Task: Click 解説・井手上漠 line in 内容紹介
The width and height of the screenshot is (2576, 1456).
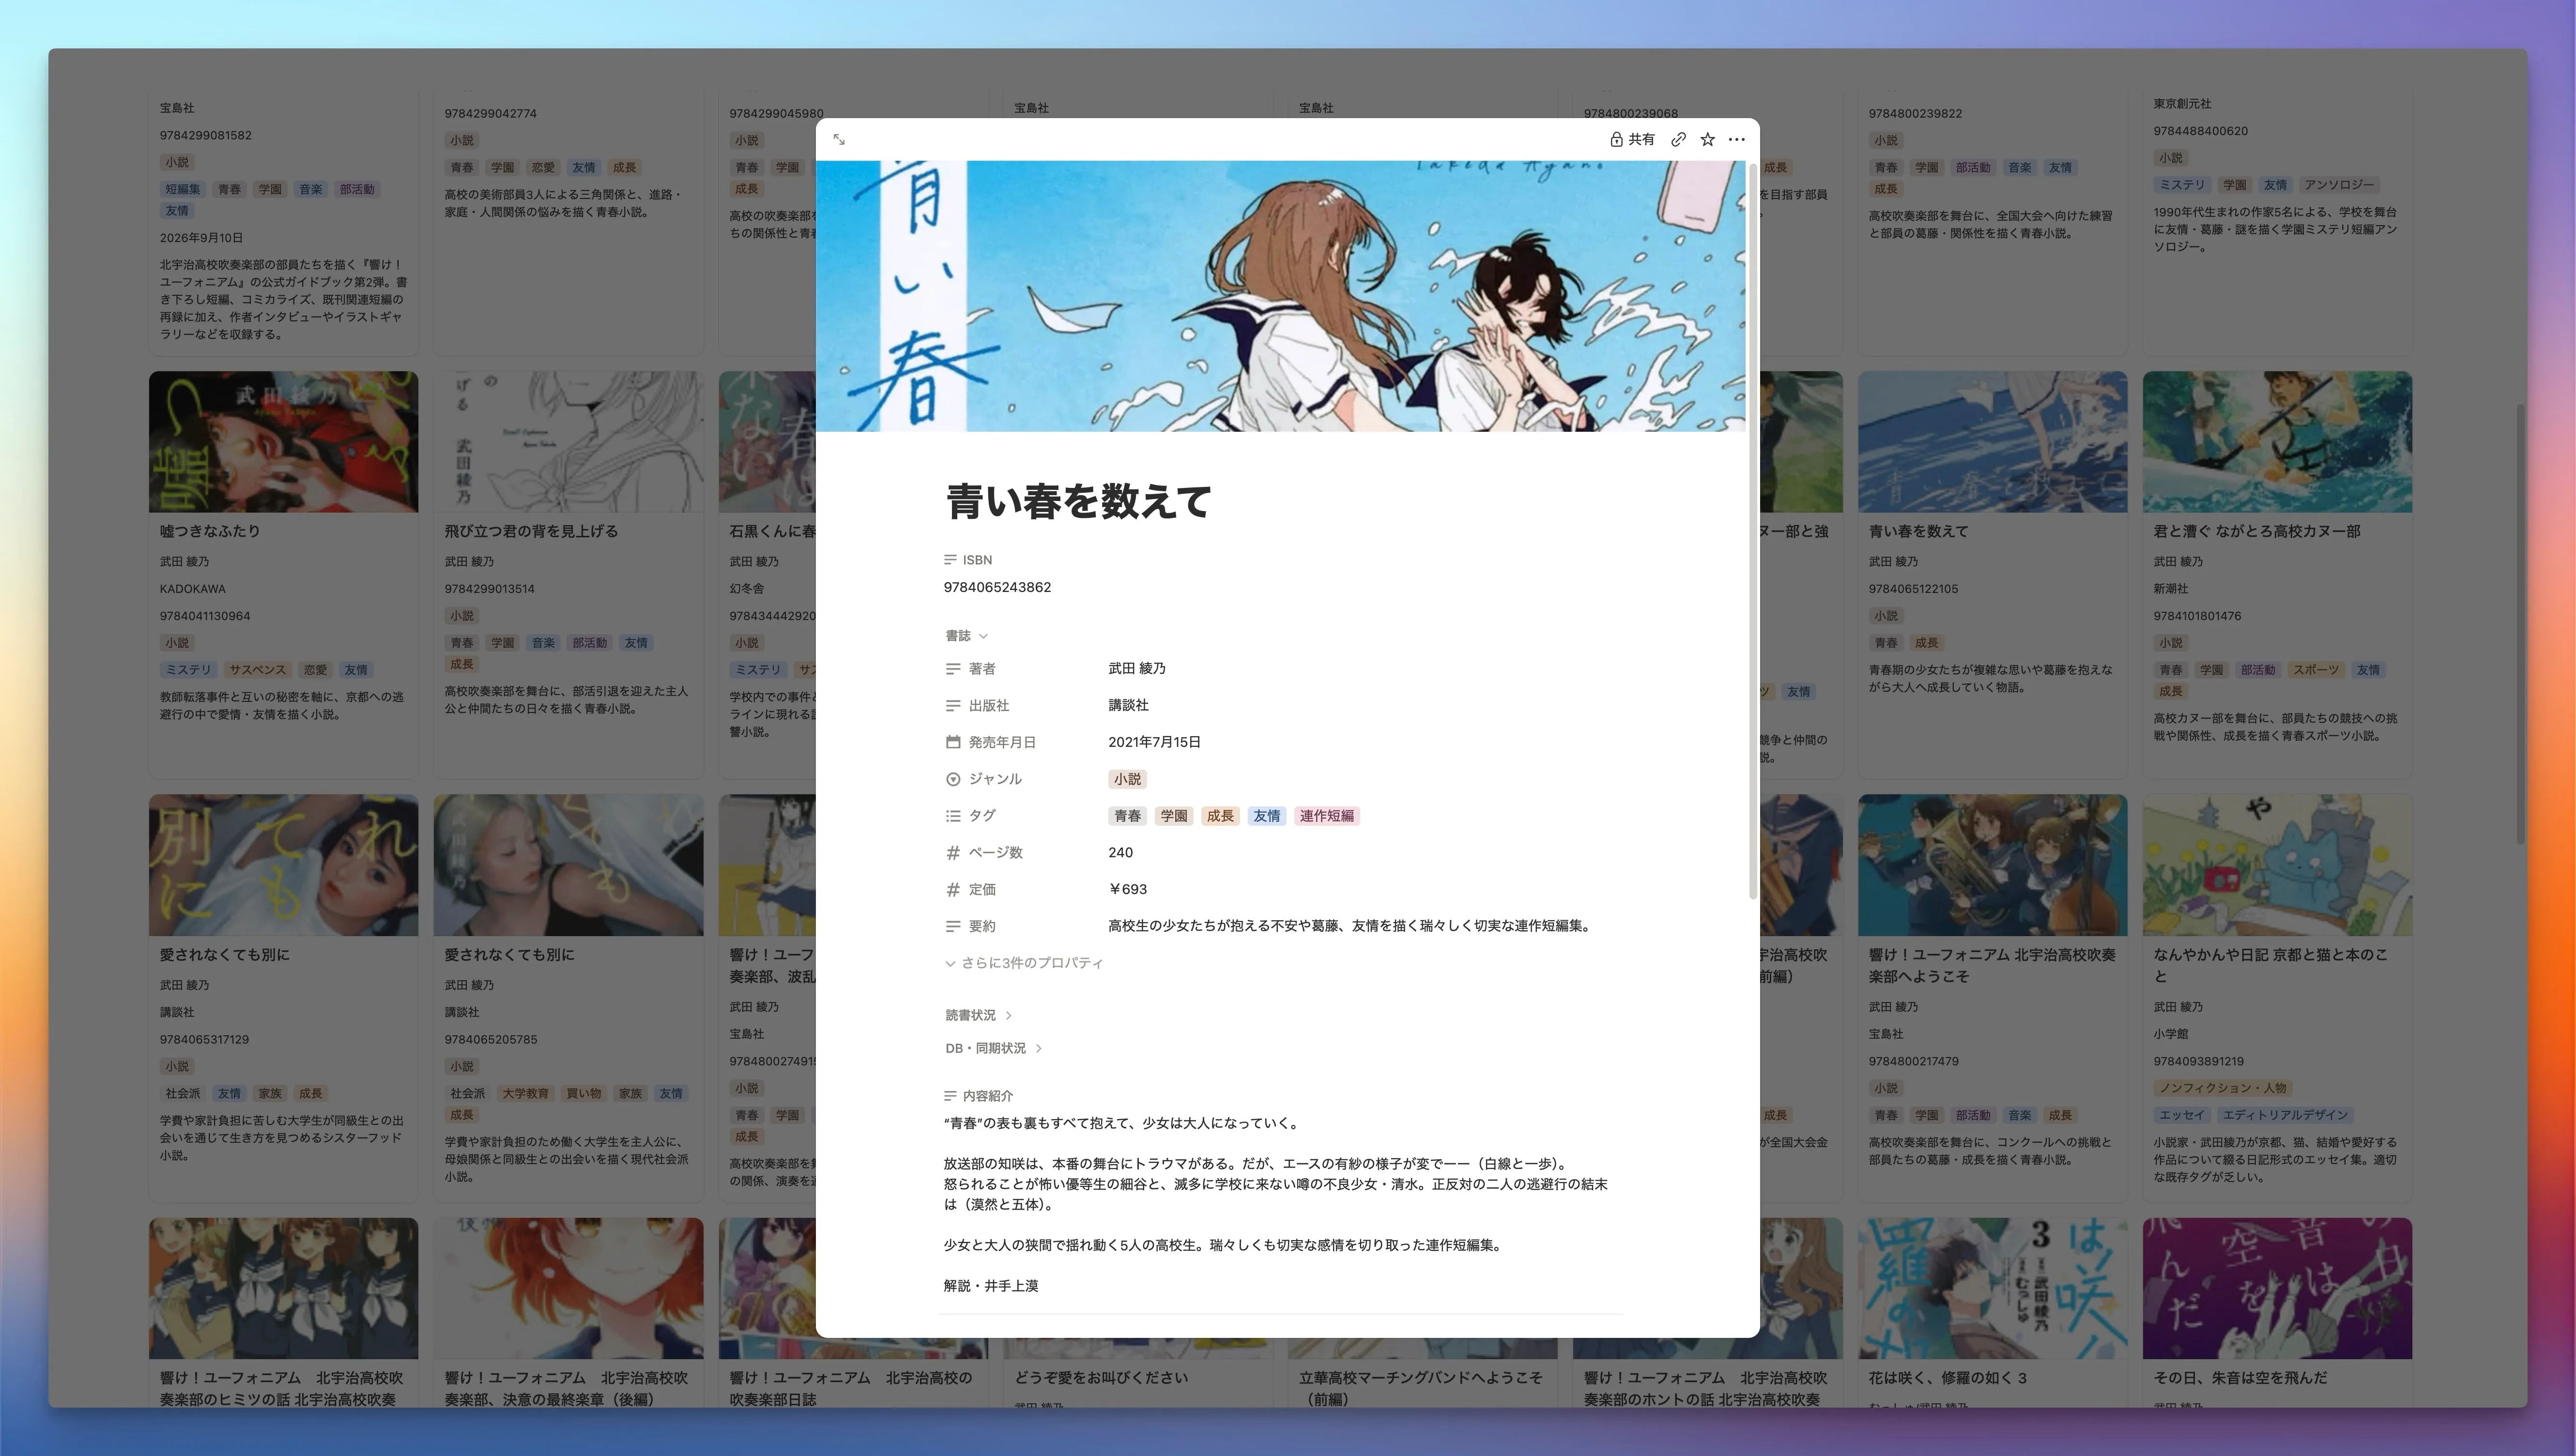Action: pyautogui.click(x=990, y=1286)
